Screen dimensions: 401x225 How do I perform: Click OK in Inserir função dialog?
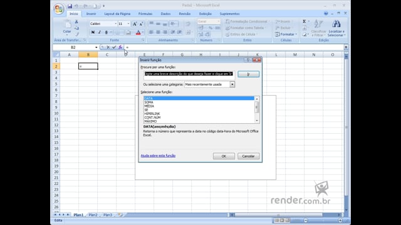pyautogui.click(x=224, y=156)
